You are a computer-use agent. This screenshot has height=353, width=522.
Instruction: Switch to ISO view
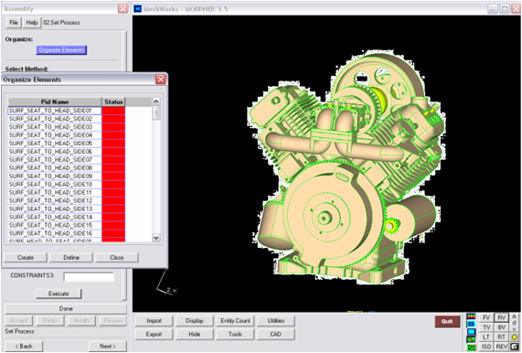click(486, 347)
